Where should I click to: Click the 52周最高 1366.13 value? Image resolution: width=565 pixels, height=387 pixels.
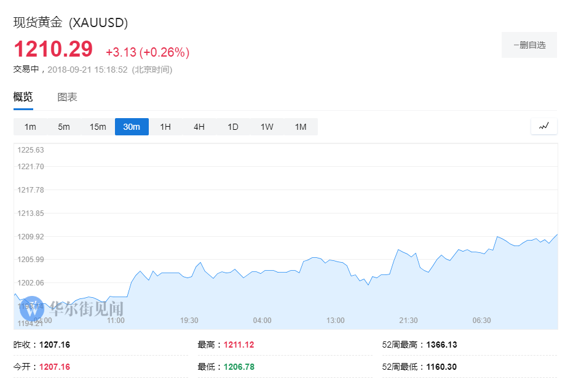click(438, 345)
